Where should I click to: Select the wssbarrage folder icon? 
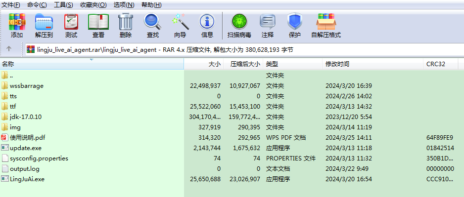pos(4,85)
